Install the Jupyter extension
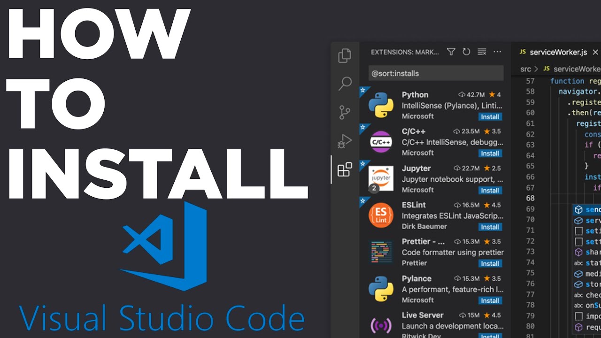This screenshot has height=338, width=601. pos(490,190)
